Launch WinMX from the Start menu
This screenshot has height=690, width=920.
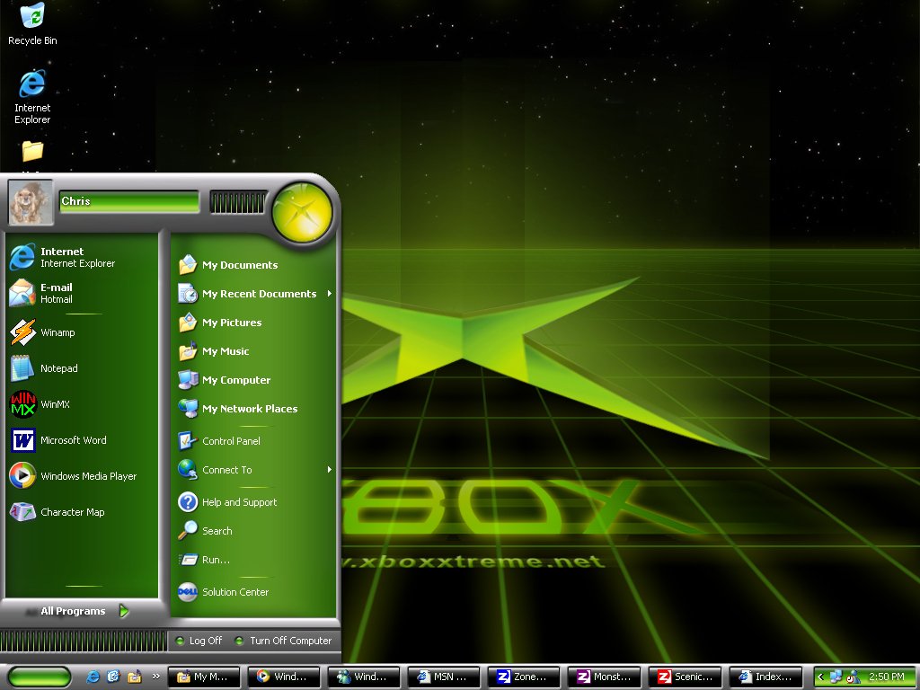[82, 404]
